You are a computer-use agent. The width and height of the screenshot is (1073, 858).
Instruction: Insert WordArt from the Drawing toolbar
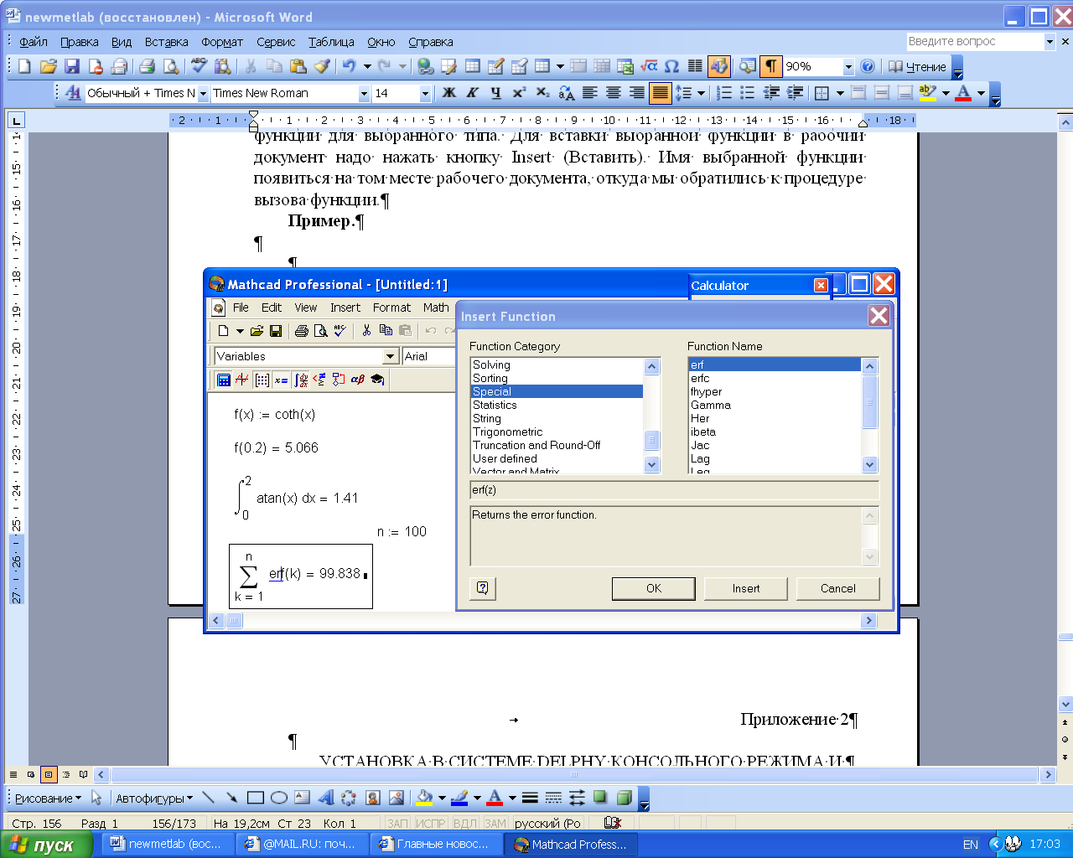(x=326, y=798)
